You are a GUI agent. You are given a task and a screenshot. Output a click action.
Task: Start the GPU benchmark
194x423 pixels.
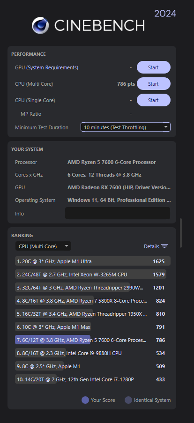[154, 67]
